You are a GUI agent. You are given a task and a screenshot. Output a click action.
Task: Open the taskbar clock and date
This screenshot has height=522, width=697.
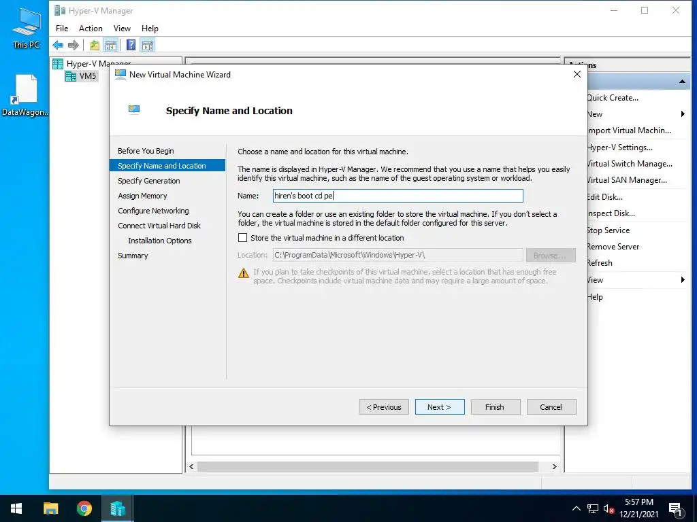[x=638, y=508]
